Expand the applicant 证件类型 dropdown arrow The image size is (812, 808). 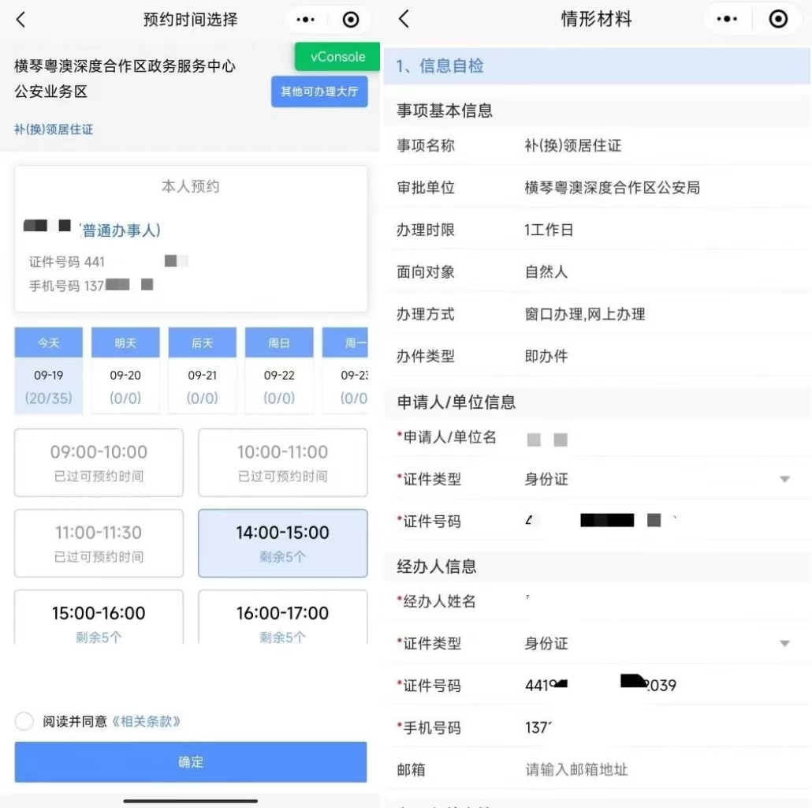click(784, 480)
